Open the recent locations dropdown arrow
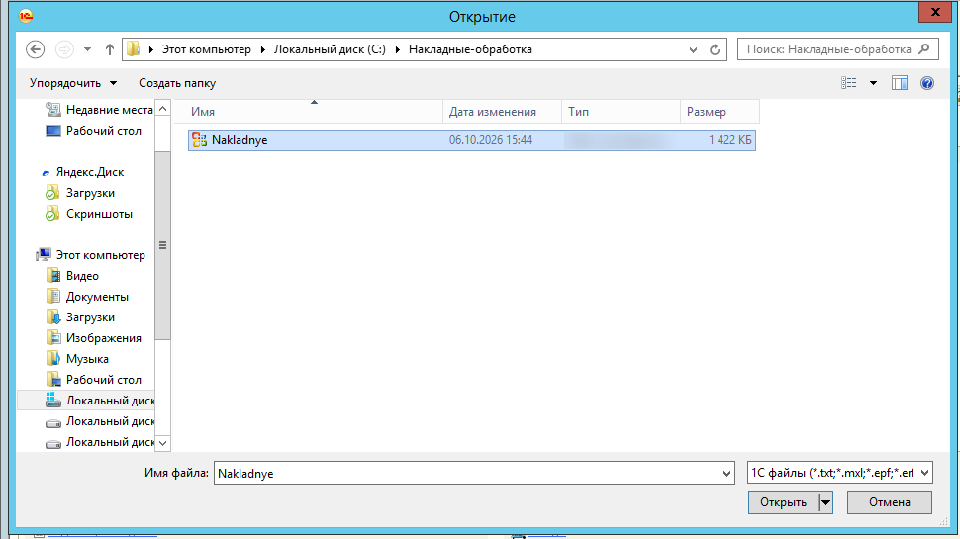This screenshot has height=539, width=960. [x=87, y=49]
